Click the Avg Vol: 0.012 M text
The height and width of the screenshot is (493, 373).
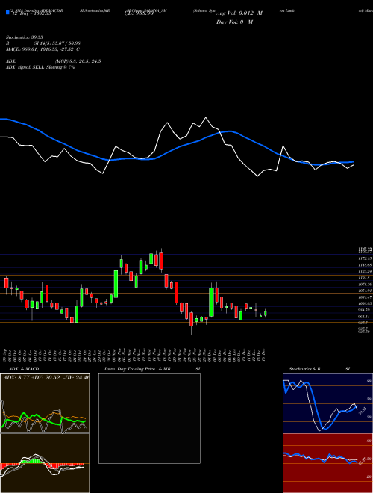click(x=239, y=13)
